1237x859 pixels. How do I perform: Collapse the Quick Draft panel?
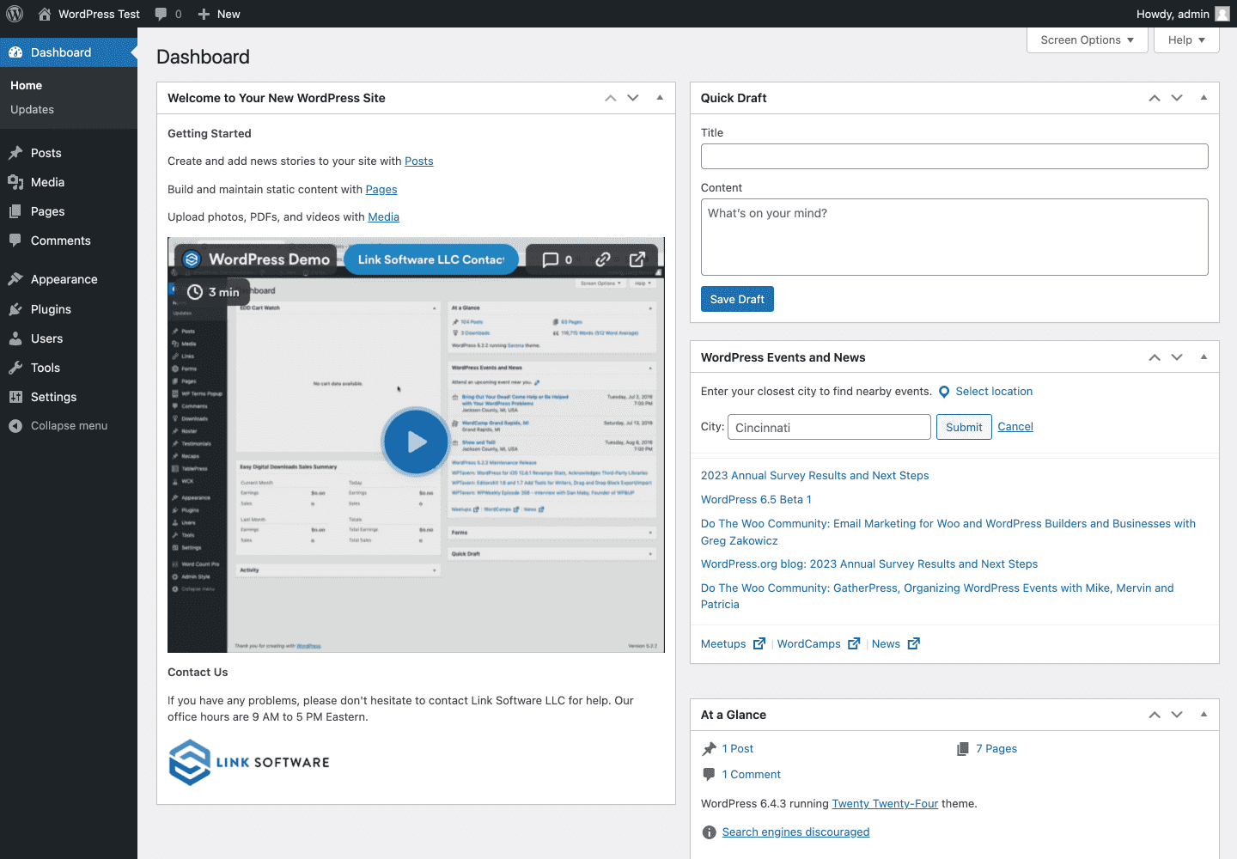(1203, 98)
